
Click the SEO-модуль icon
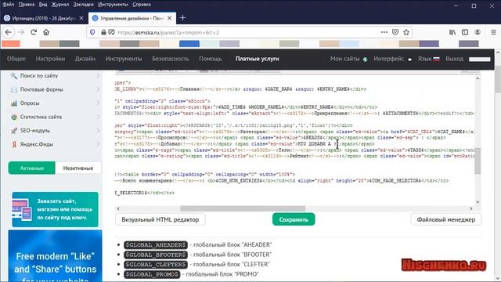(14, 131)
